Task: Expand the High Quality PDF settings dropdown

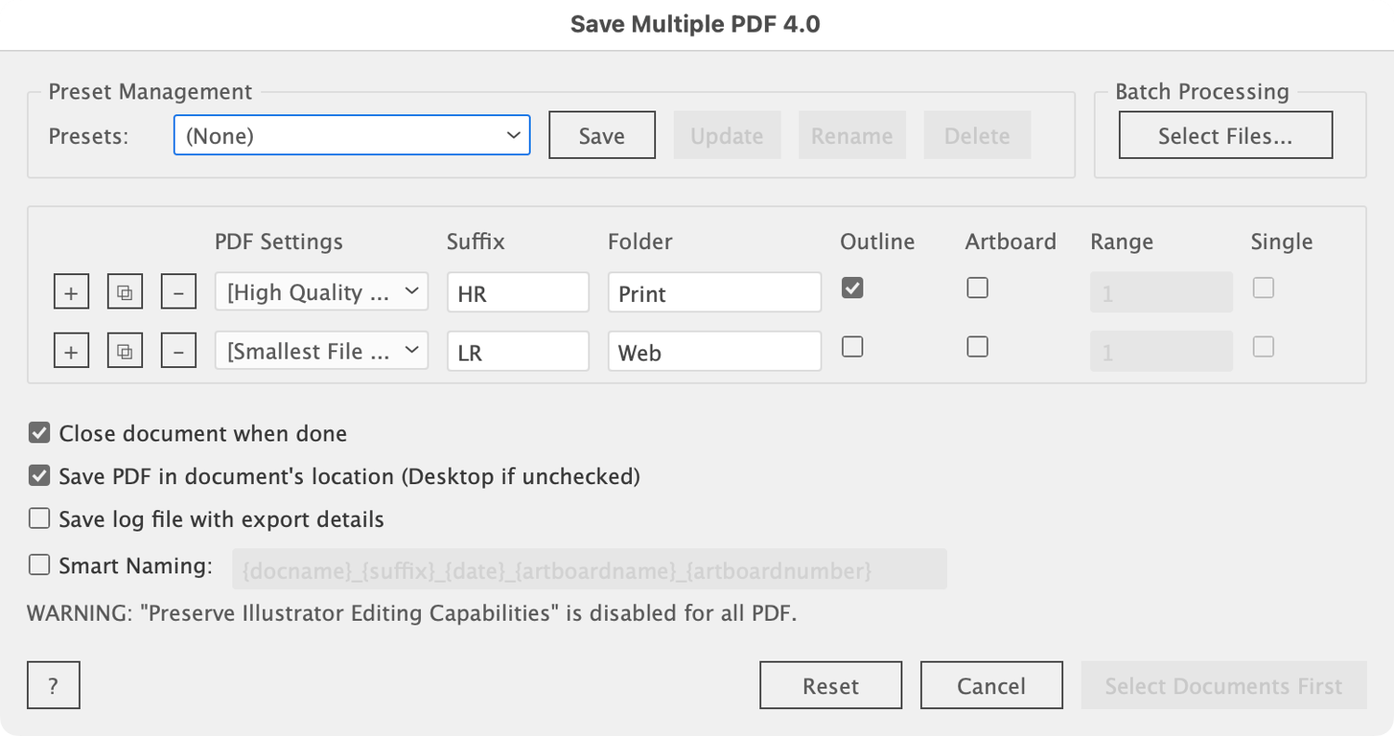Action: point(322,293)
